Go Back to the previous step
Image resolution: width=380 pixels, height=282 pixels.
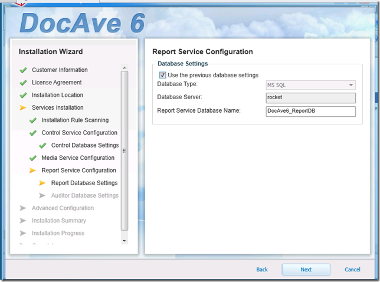click(262, 270)
